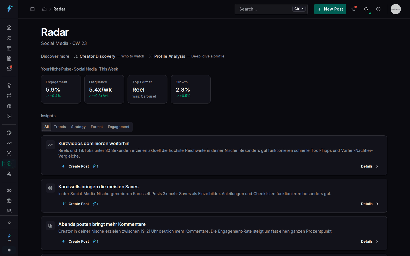Focus the Search input field

pyautogui.click(x=271, y=9)
